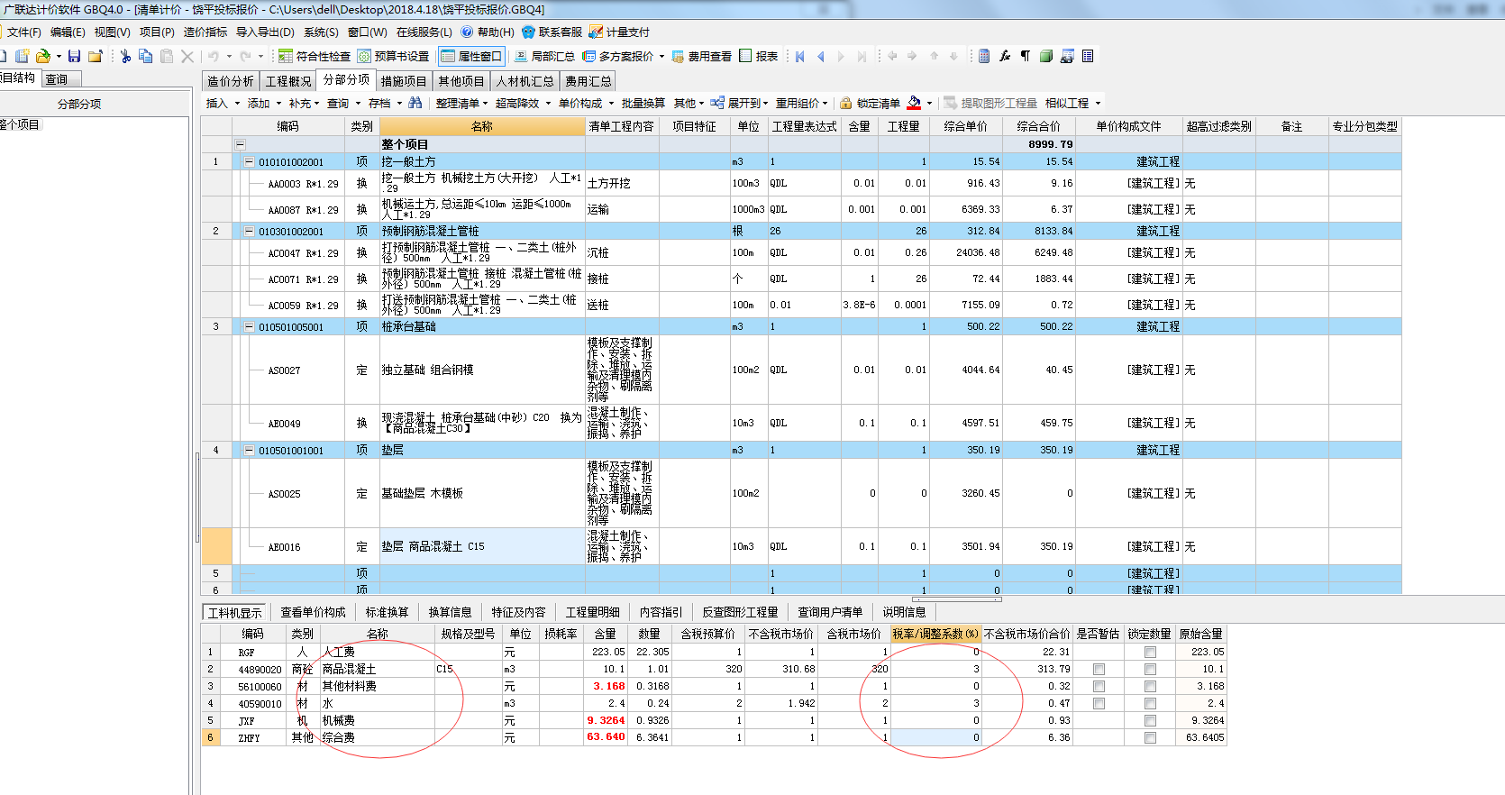Open 报表 from the toolbar
The width and height of the screenshot is (1505, 795).
click(x=759, y=56)
